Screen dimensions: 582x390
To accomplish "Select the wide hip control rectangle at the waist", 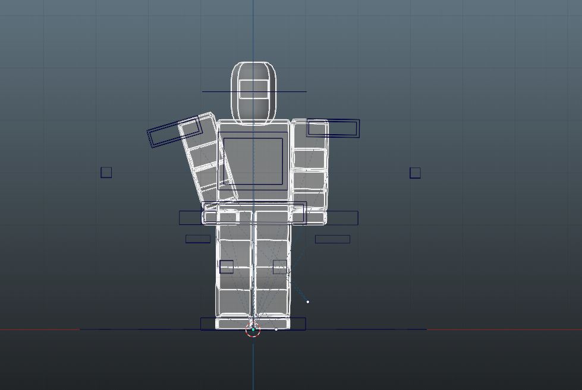I will tap(255, 213).
